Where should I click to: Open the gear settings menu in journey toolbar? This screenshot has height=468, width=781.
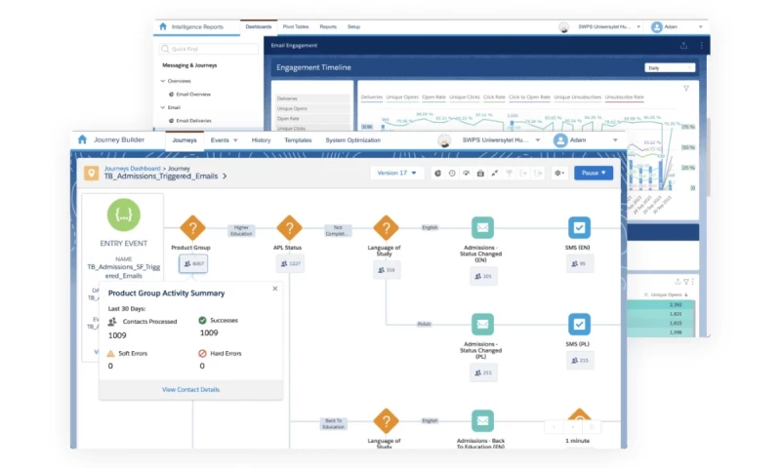[x=559, y=174]
